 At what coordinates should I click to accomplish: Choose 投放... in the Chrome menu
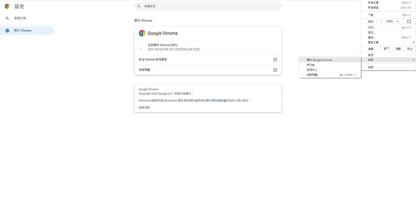coord(388,33)
